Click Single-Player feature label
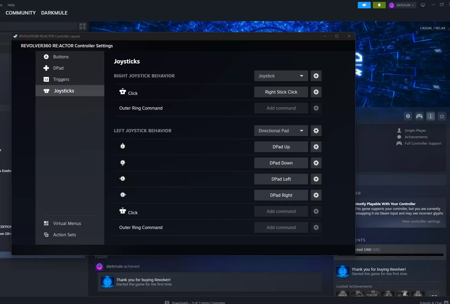 (415, 131)
